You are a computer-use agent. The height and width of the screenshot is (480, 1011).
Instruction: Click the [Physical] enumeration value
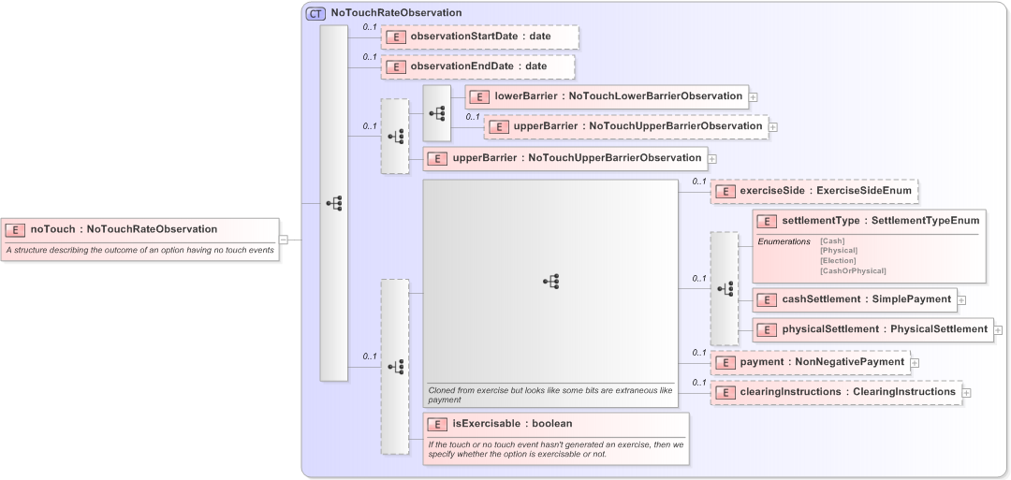click(838, 251)
